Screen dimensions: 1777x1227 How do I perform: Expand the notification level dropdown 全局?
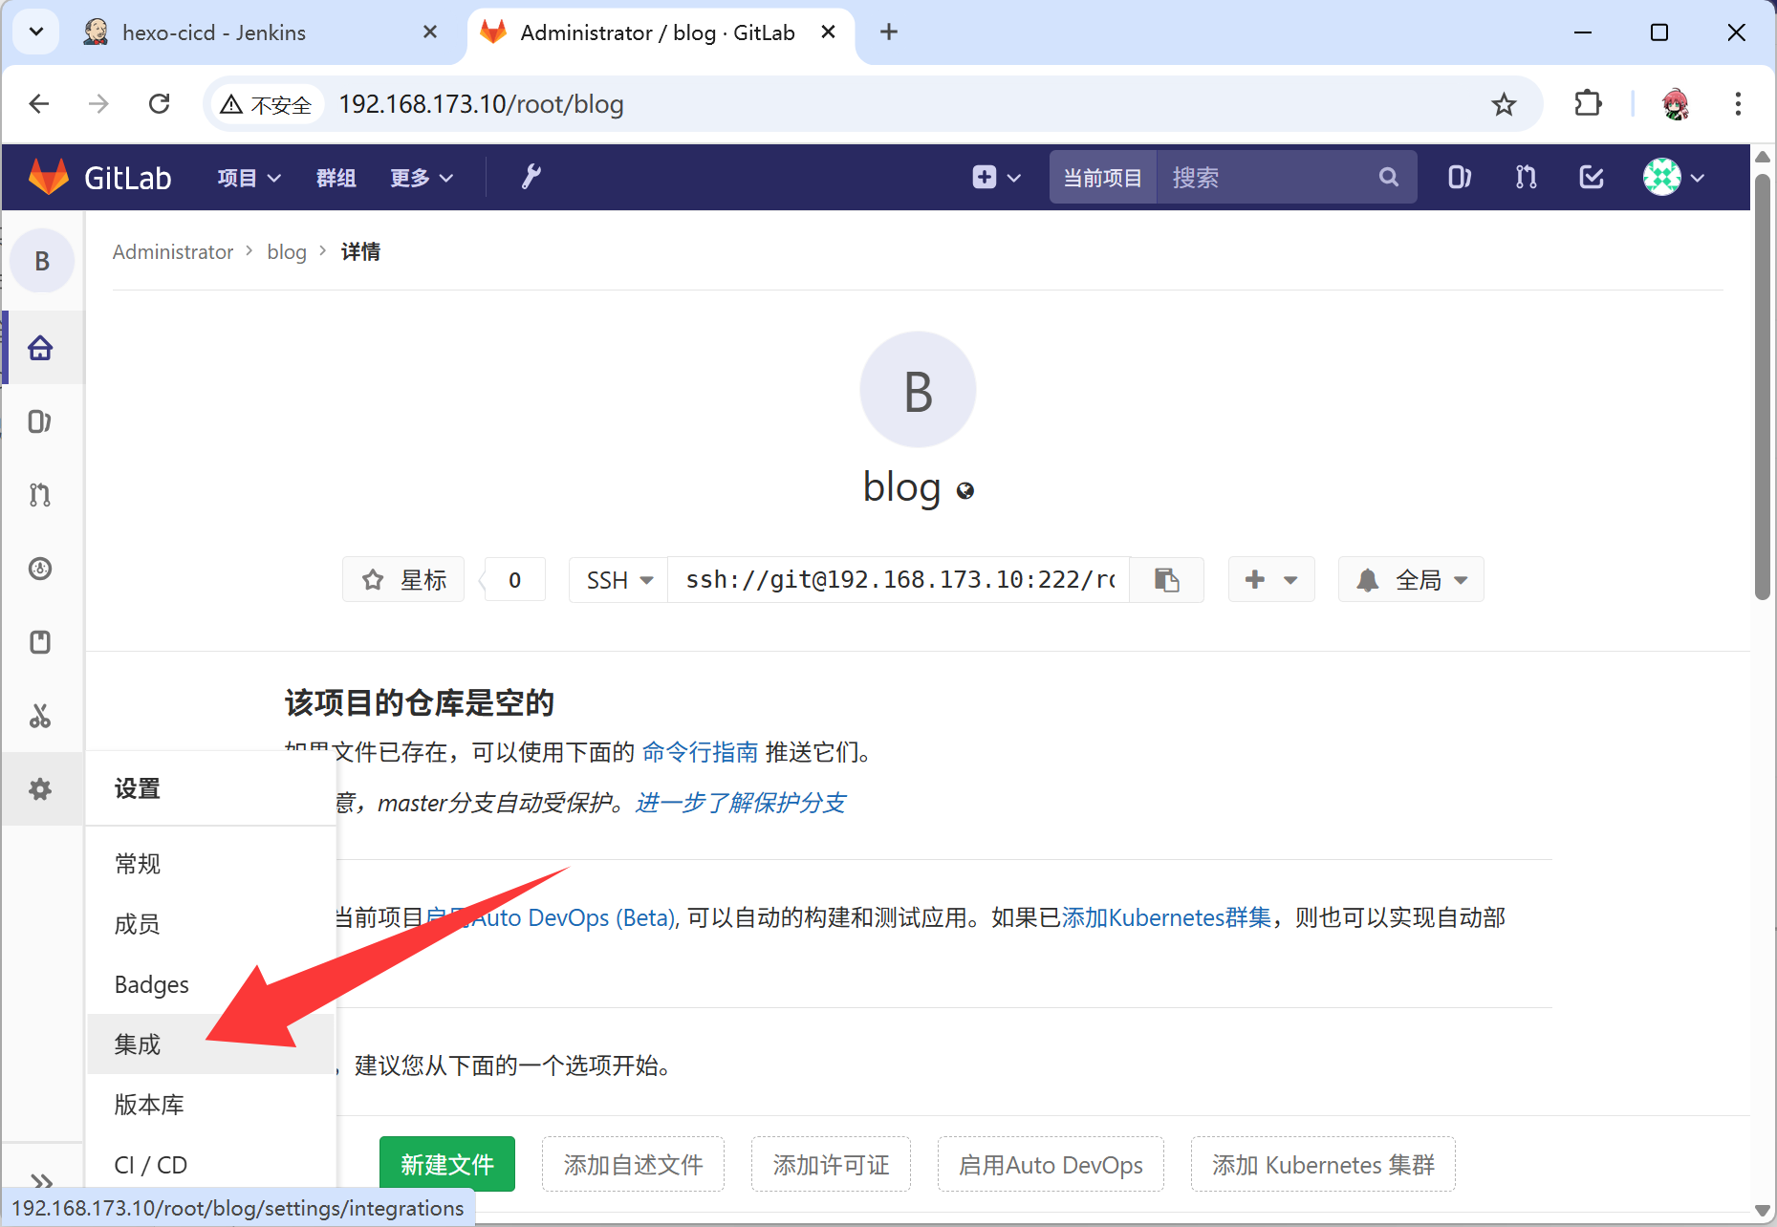tap(1411, 580)
